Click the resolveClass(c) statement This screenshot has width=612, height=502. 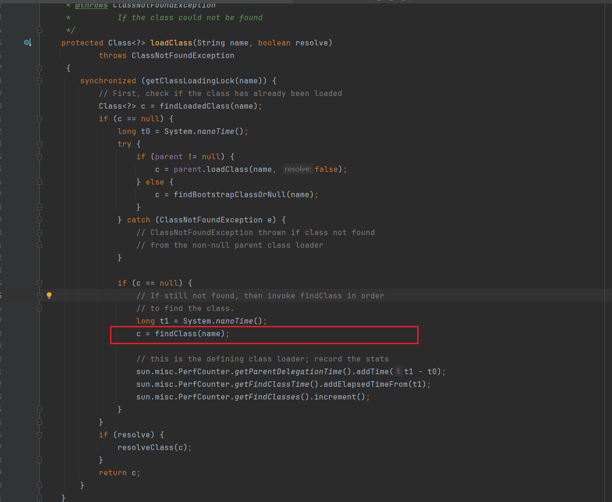point(155,447)
